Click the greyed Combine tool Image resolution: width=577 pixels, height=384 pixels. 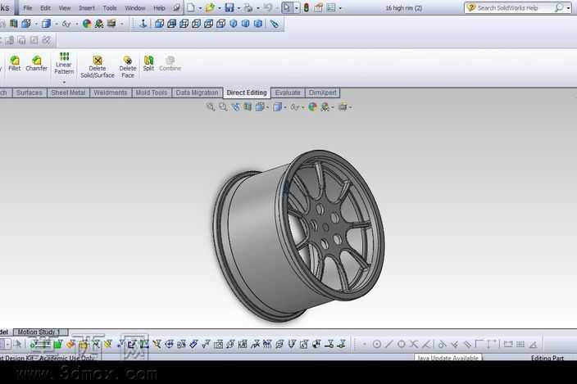tap(170, 63)
